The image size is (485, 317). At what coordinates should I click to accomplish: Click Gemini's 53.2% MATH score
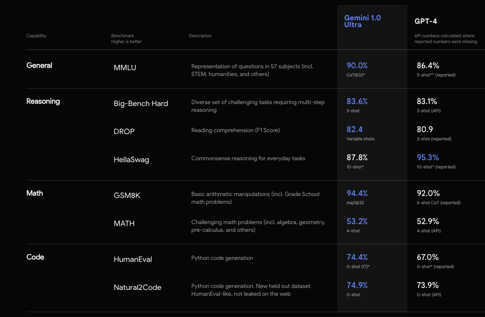coord(357,221)
